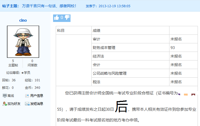This screenshot has height=126, width=200.
Task: Click the 经济法 subject cell
Action: 130,56
